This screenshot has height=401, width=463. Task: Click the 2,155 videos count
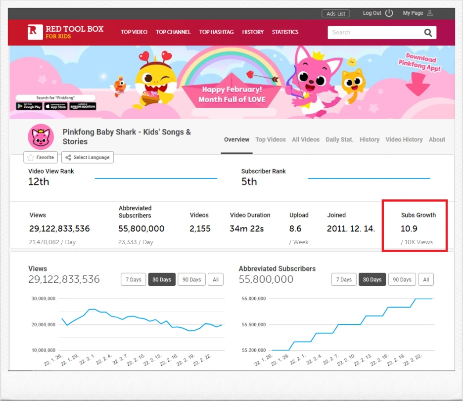click(x=200, y=228)
